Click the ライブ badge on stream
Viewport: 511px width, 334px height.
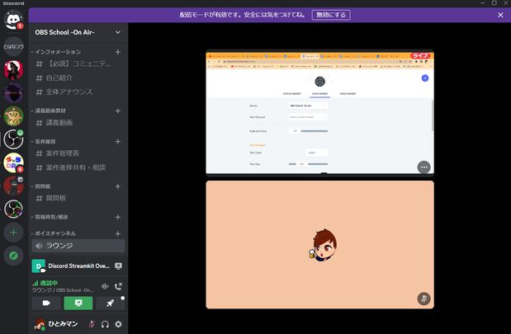pyautogui.click(x=420, y=56)
